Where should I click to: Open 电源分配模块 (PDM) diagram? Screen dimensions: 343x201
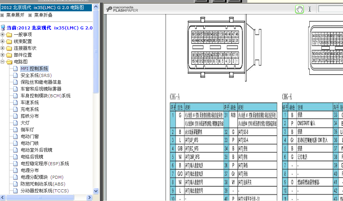click(x=42, y=177)
